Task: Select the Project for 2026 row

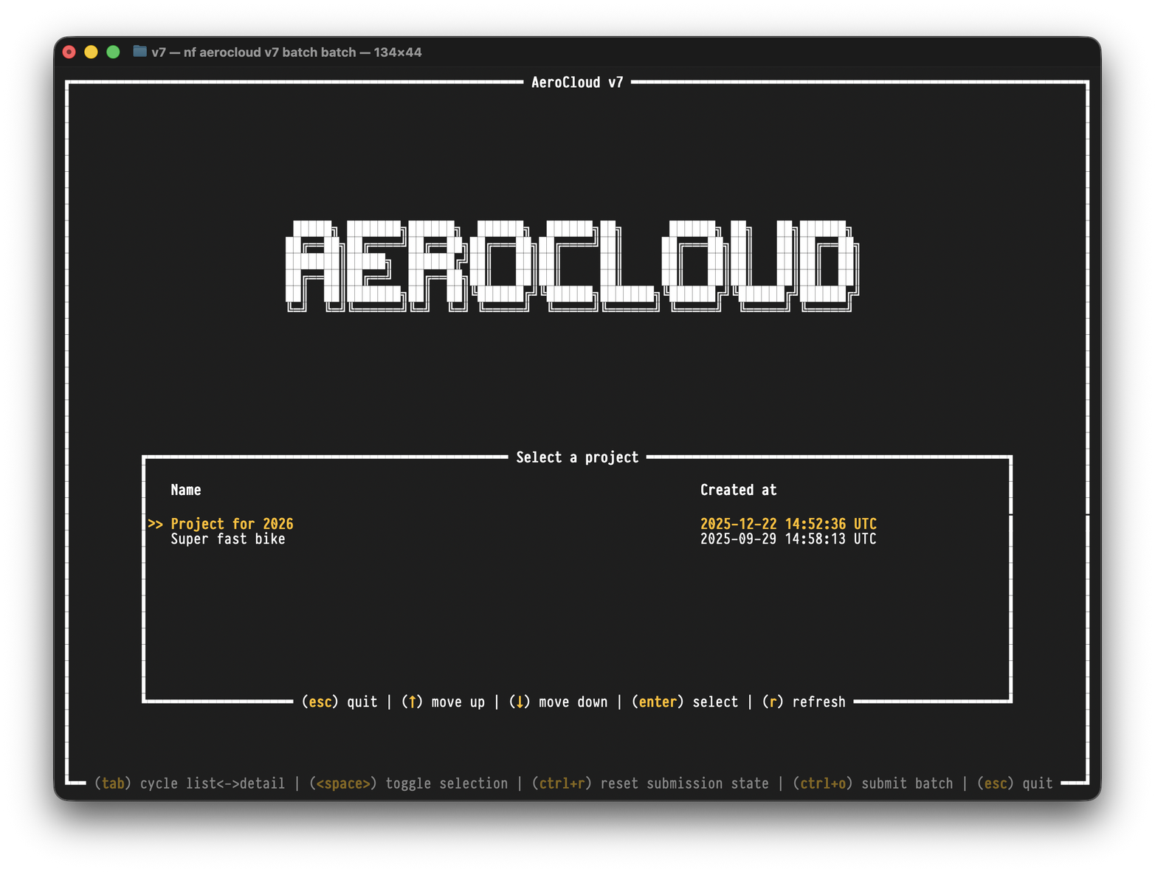Action: point(232,524)
